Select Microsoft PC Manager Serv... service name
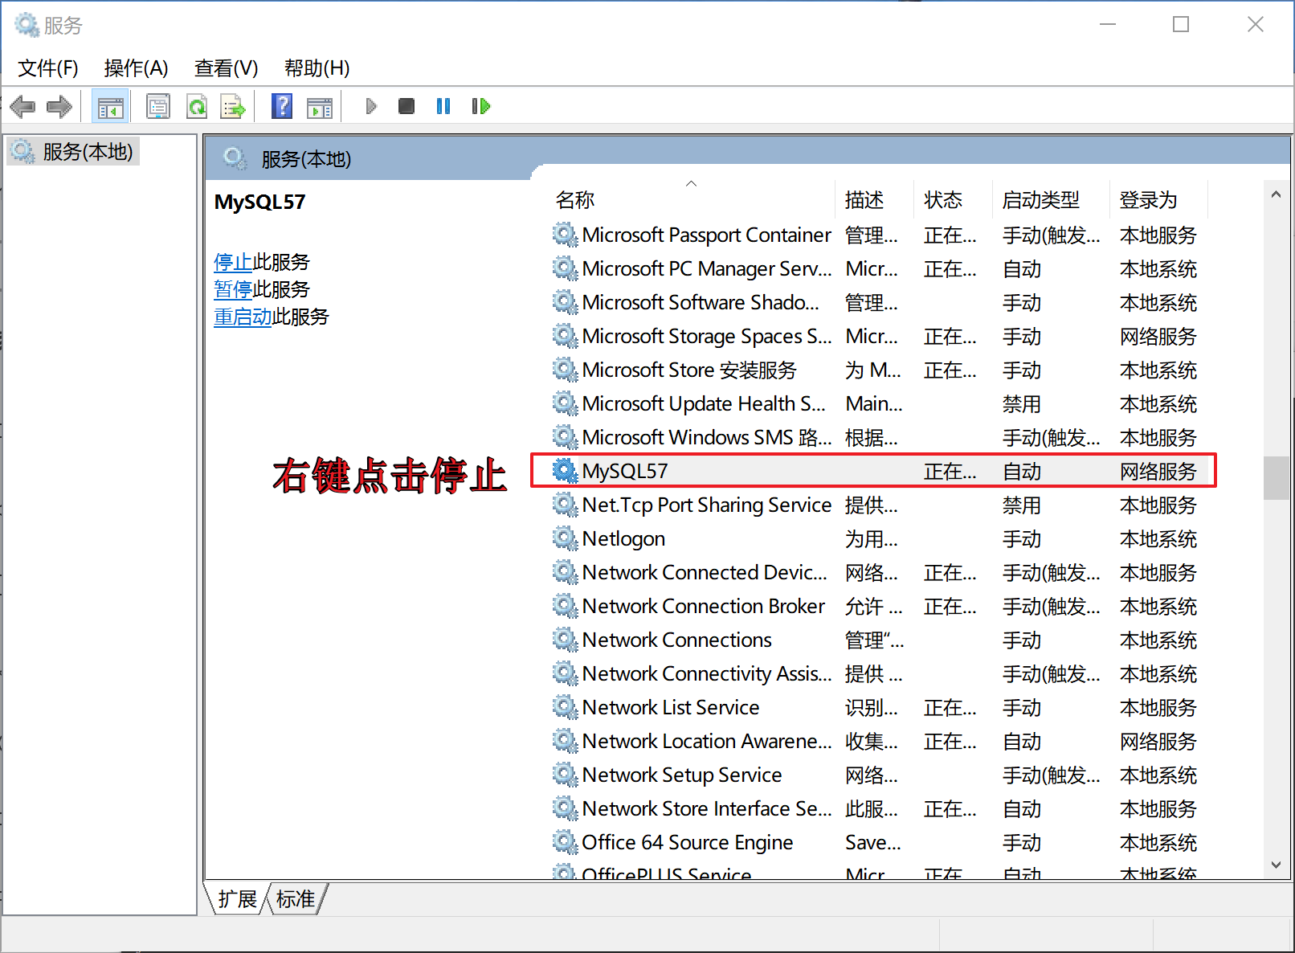Viewport: 1295px width, 953px height. (707, 268)
